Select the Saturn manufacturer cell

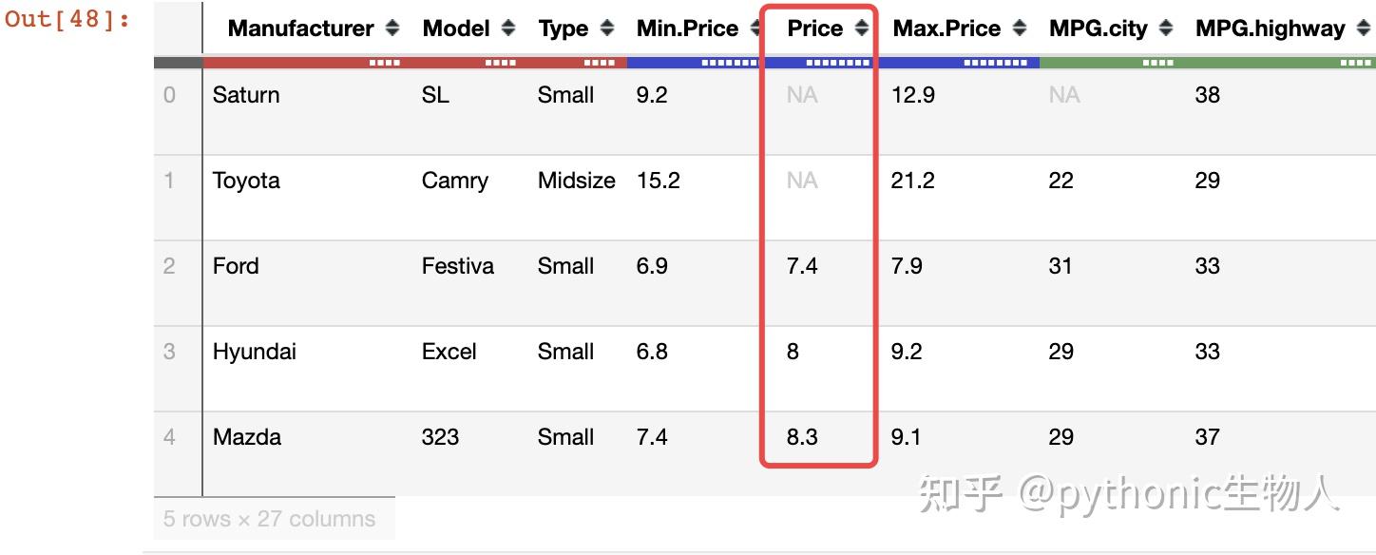tap(247, 95)
